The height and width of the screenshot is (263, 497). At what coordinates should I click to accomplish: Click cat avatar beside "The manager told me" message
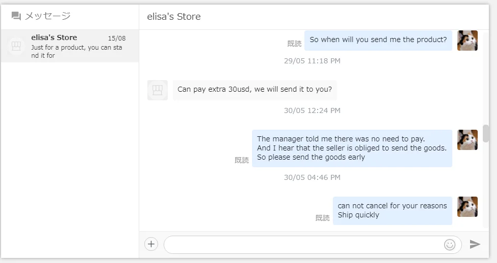[x=467, y=140]
